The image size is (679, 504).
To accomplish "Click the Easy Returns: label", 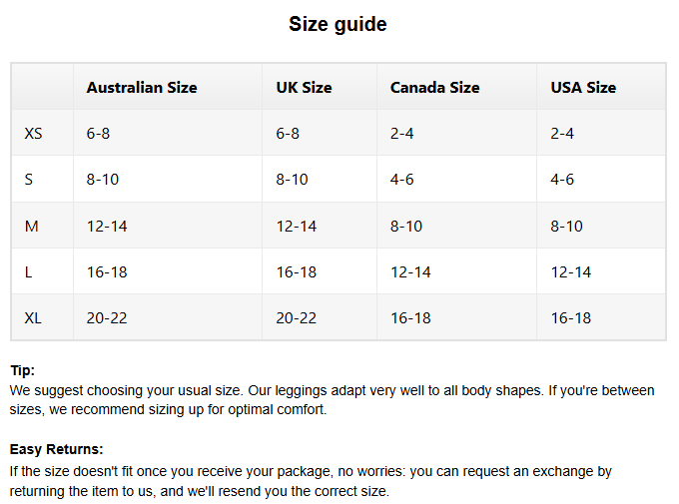I will point(56,450).
